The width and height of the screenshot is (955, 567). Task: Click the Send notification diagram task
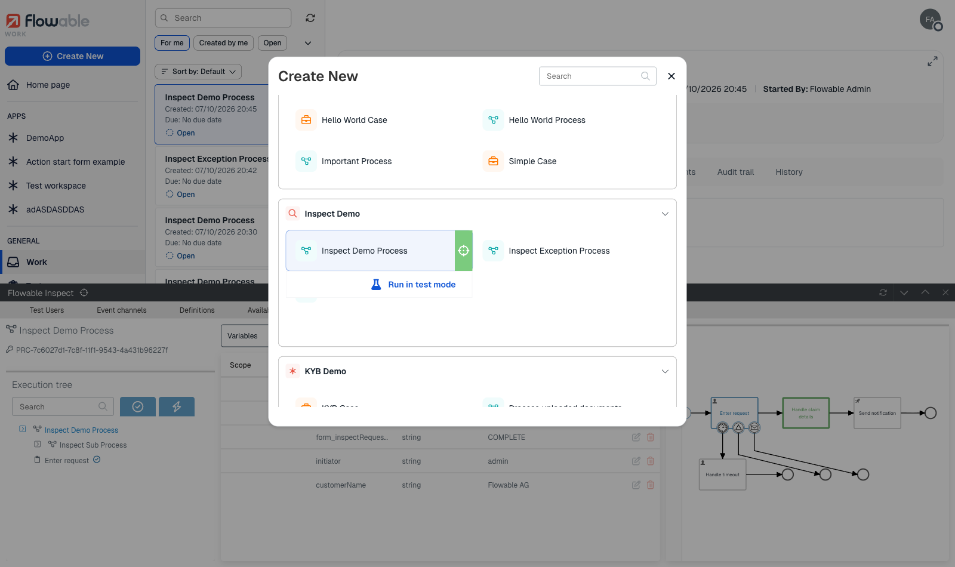[x=877, y=413]
